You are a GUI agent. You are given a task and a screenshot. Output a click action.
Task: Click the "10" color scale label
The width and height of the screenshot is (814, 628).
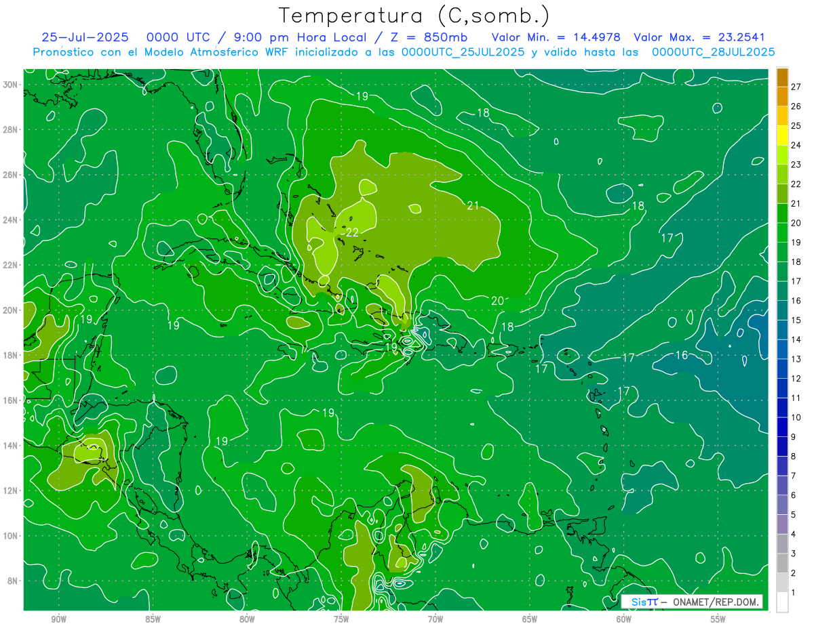796,417
